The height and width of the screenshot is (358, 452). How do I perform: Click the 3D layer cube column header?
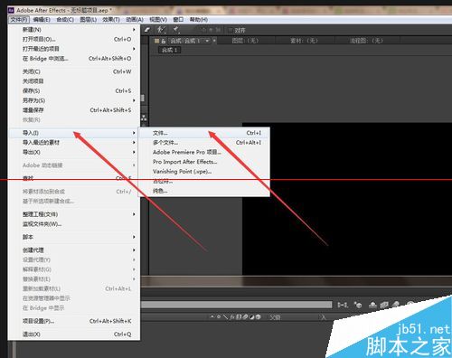click(258, 317)
